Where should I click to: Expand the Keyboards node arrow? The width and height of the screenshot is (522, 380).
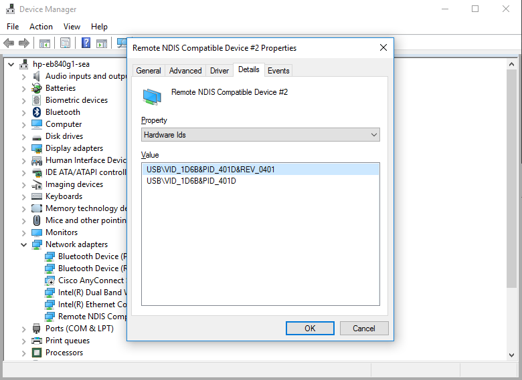pos(23,196)
